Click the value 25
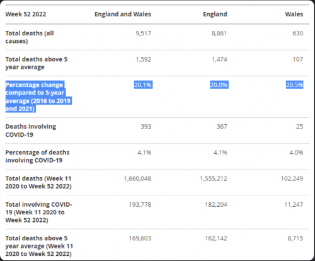This screenshot has height=261, width=315. click(x=299, y=127)
